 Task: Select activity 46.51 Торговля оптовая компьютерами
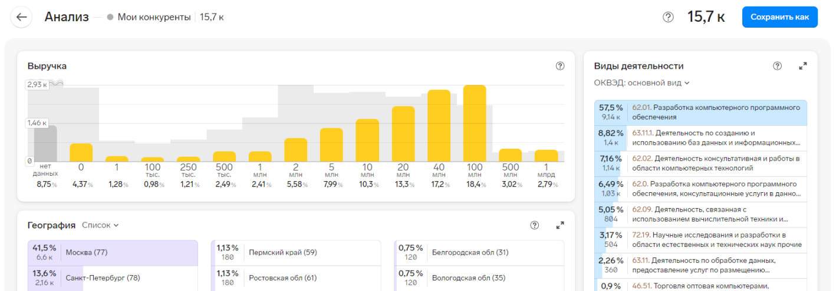click(700, 285)
